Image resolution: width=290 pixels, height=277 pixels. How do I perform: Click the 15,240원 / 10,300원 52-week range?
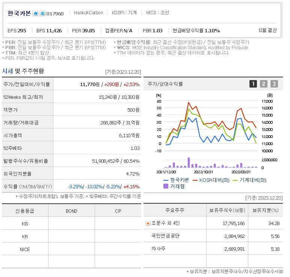(119, 97)
